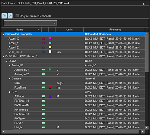The width and height of the screenshot is (150, 135).
Task: Click the magenta color swatch of Accel_X
Action: [50, 38]
